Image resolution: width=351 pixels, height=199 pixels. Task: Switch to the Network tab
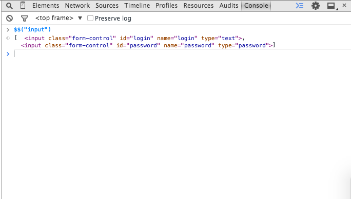pos(77,5)
